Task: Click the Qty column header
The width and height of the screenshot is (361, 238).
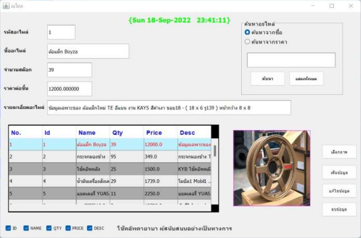Action: (x=127, y=133)
